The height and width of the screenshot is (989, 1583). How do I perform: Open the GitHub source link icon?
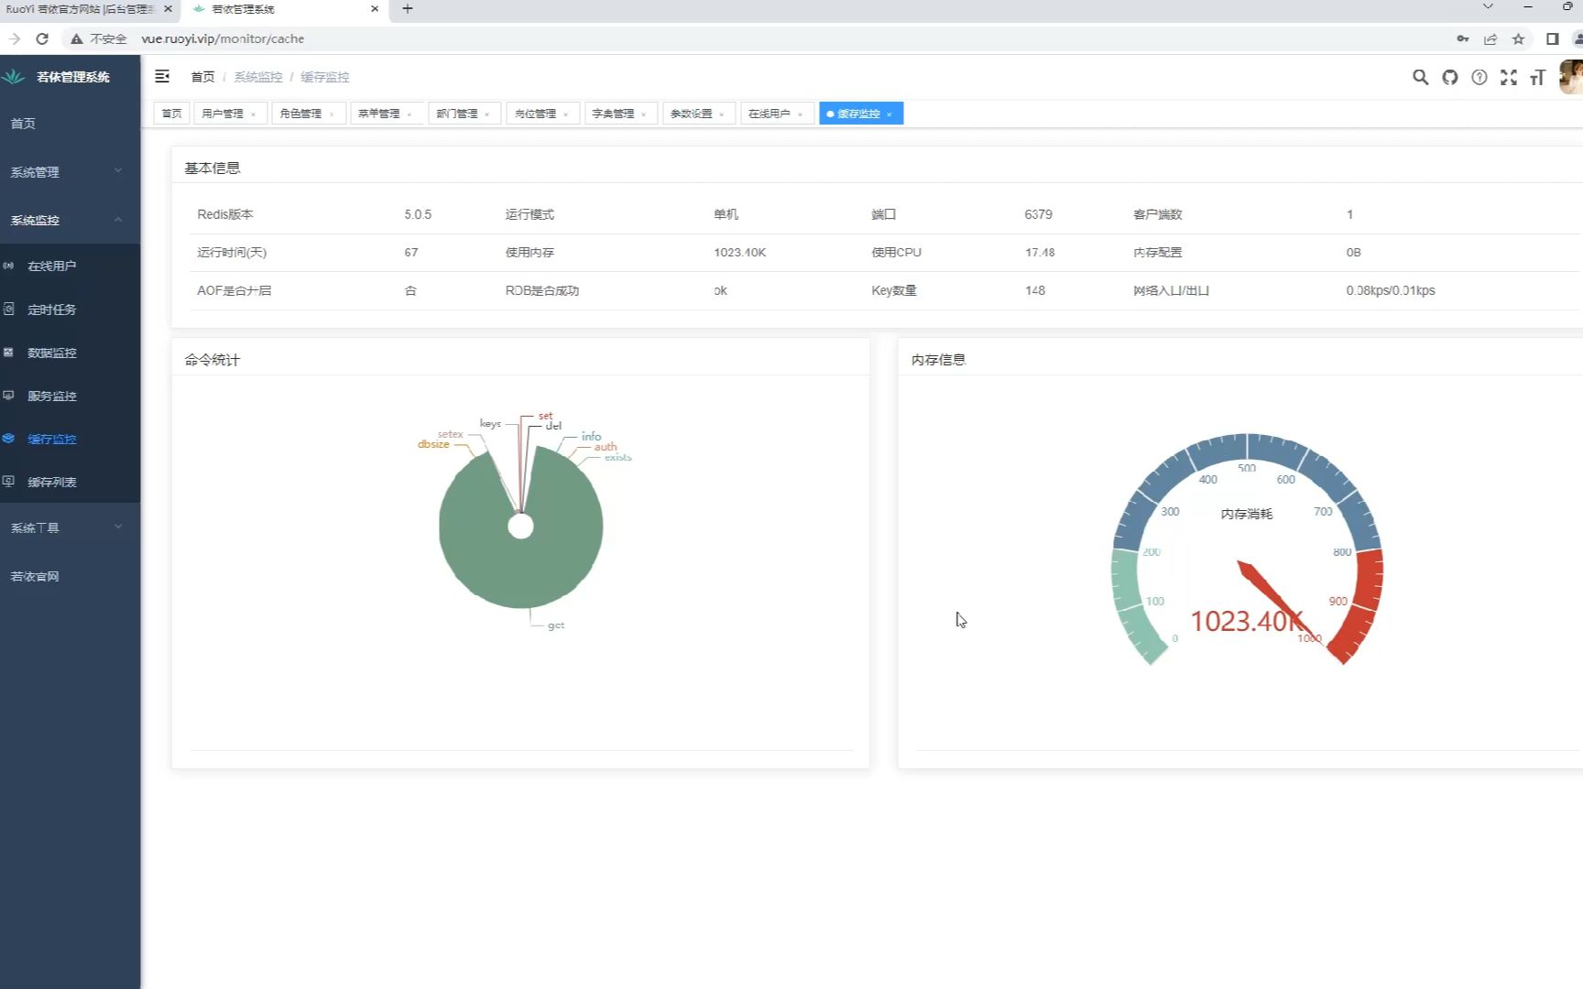coord(1449,77)
